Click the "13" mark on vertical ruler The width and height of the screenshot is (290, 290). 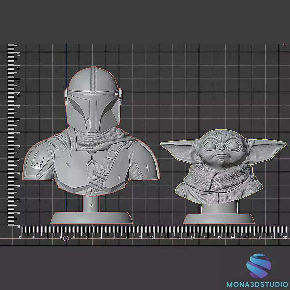pos(19,54)
